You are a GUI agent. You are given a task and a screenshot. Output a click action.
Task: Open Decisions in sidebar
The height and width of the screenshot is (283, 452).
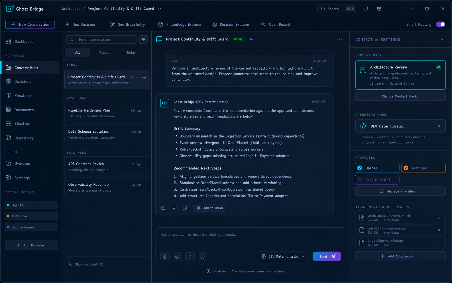tap(30, 82)
